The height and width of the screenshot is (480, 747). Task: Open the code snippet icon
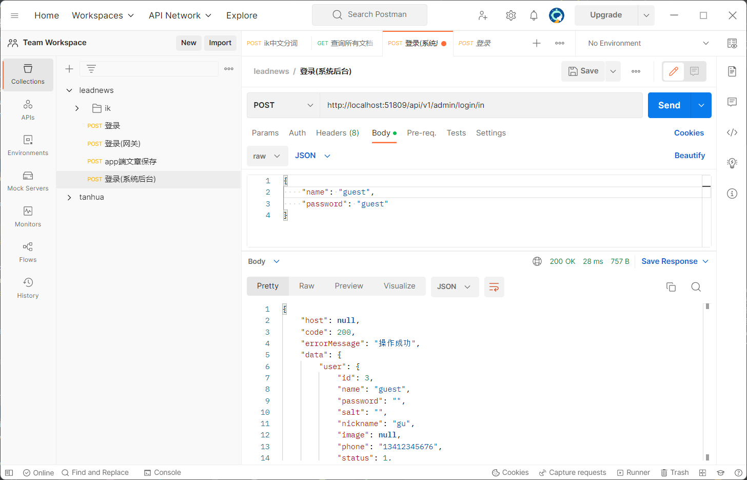click(x=732, y=132)
